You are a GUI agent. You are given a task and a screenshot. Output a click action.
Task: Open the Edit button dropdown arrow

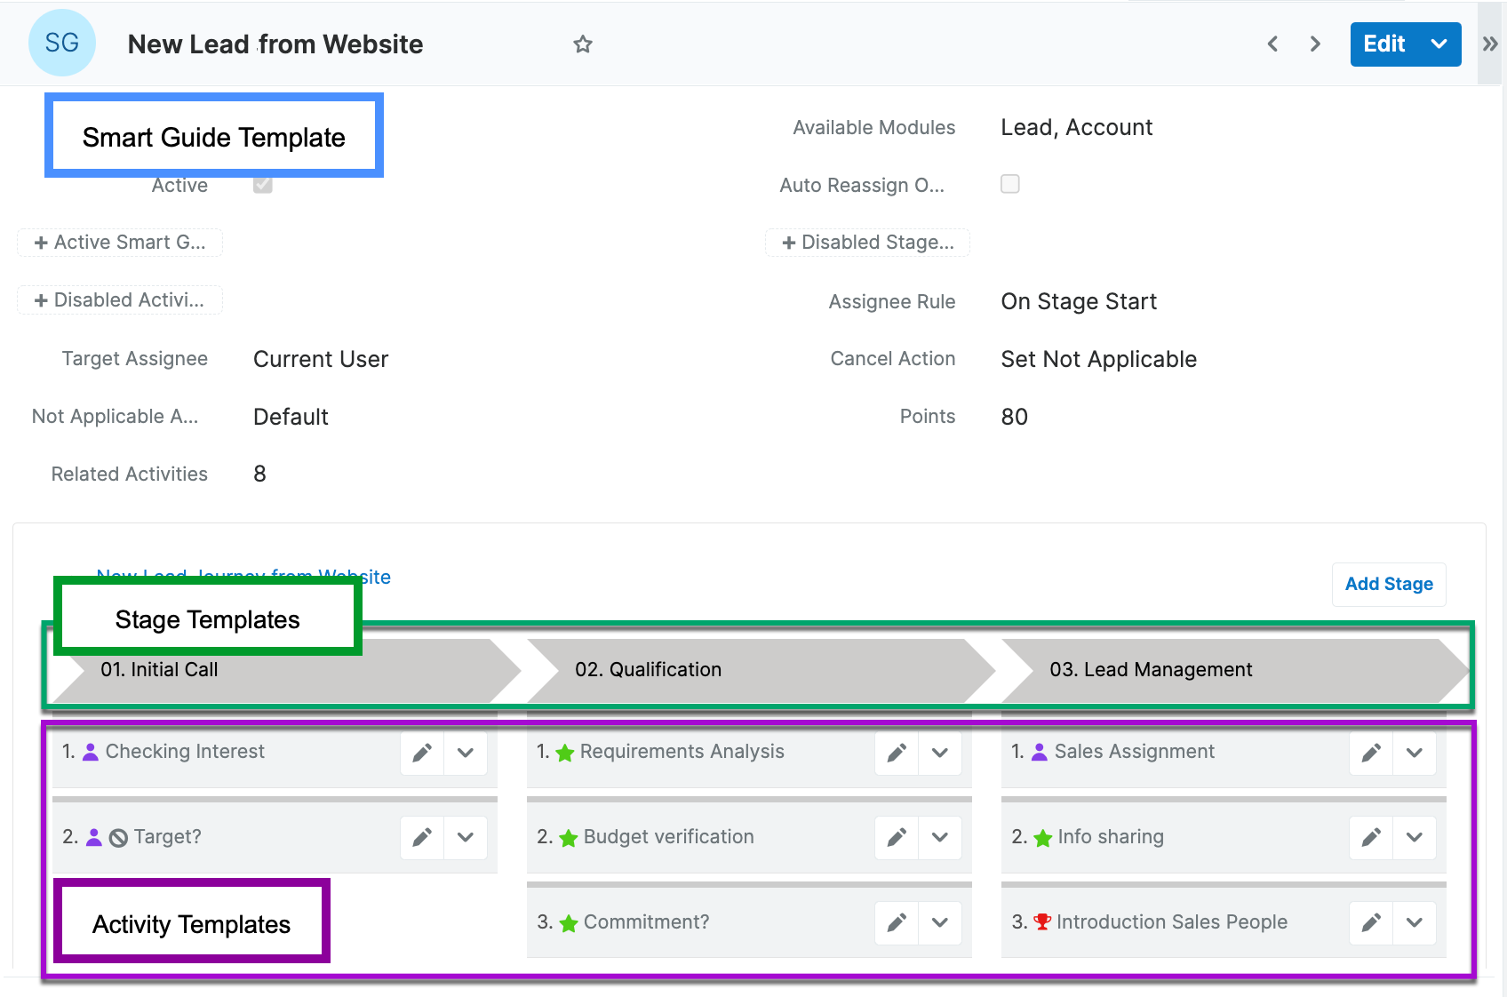[1438, 44]
